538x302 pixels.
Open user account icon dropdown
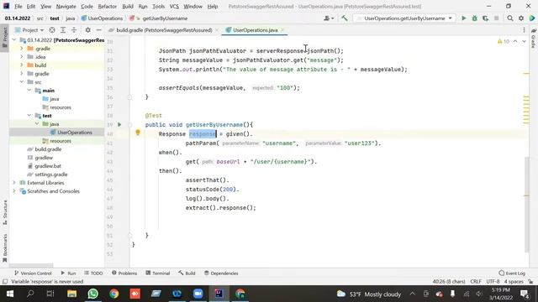[329, 18]
